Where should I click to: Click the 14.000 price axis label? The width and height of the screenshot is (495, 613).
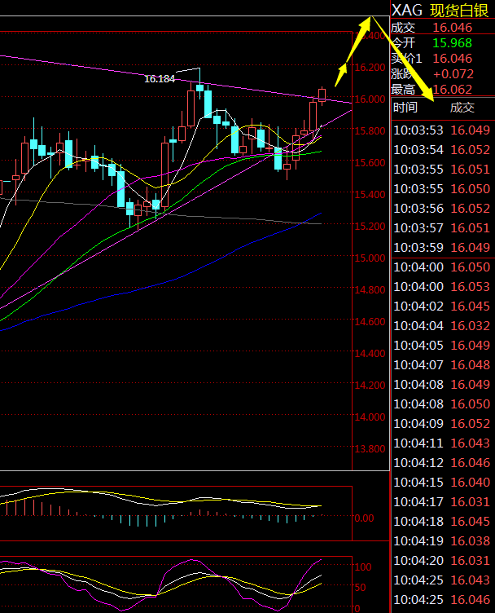click(370, 417)
